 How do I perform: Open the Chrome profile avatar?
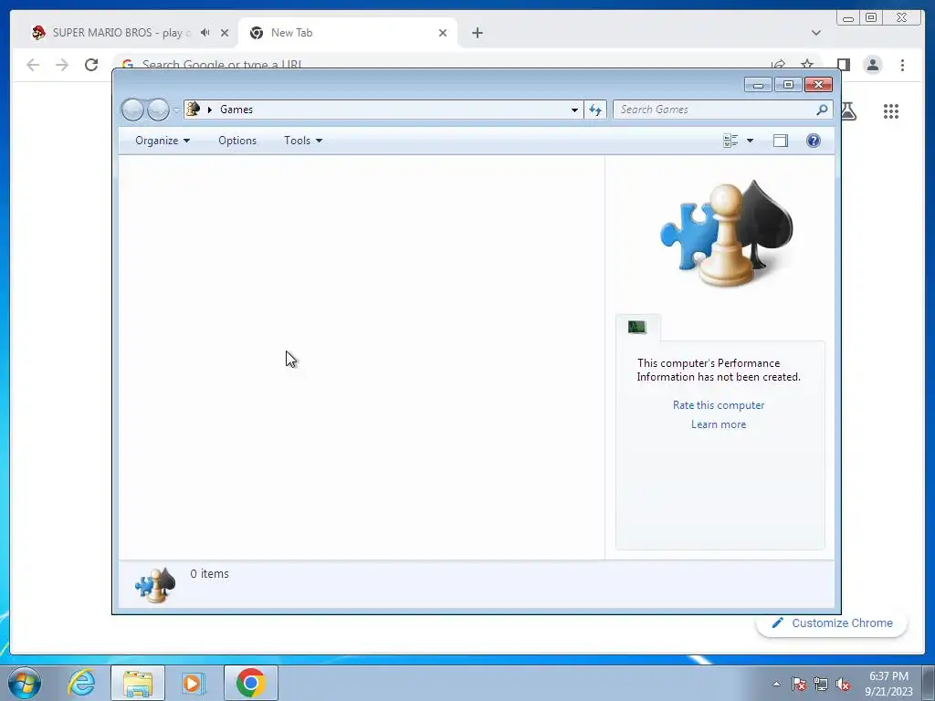pyautogui.click(x=872, y=65)
